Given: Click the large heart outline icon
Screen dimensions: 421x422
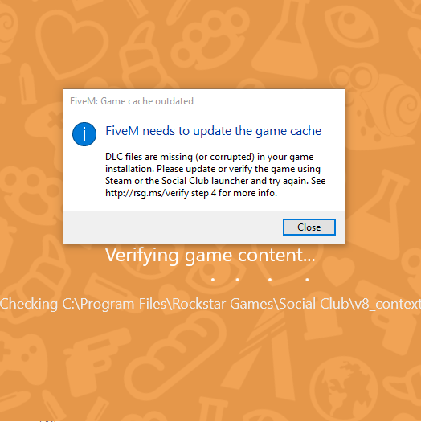Looking at the screenshot, I should [x=72, y=45].
